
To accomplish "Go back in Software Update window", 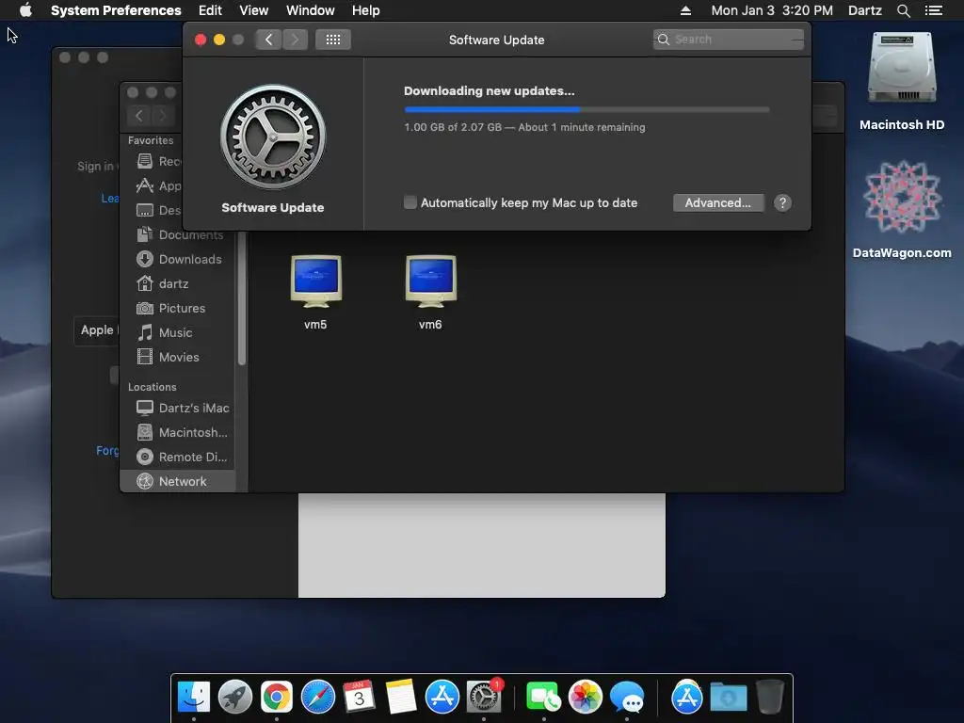I will click(268, 40).
